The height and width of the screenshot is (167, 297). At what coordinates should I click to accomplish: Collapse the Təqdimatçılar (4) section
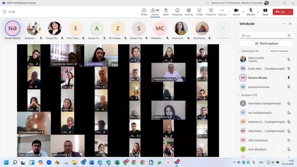click(238, 51)
